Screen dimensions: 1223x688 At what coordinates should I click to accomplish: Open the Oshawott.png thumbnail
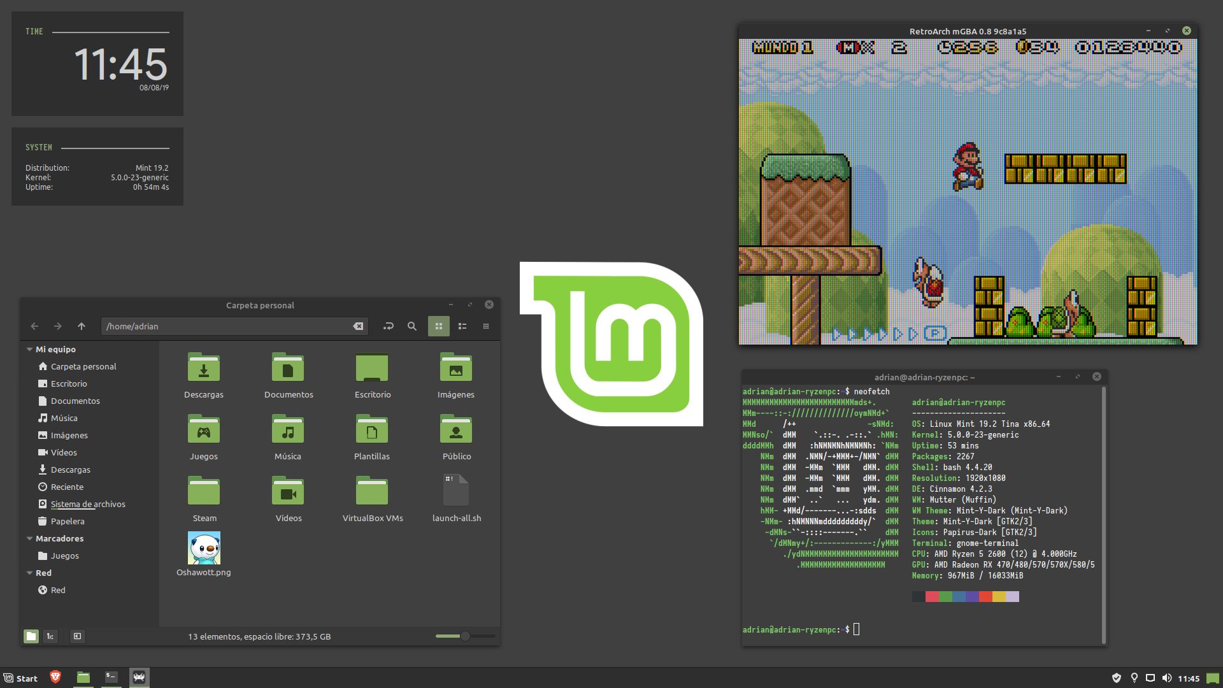pyautogui.click(x=204, y=548)
